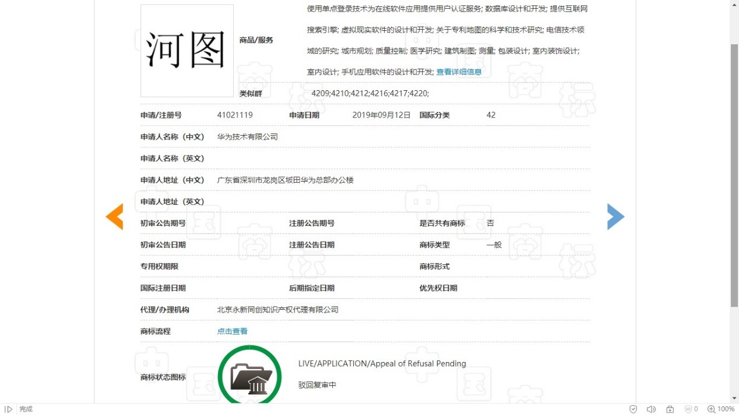Screen dimensions: 739x415
Task: Click the download icon in status bar
Action: click(670, 409)
